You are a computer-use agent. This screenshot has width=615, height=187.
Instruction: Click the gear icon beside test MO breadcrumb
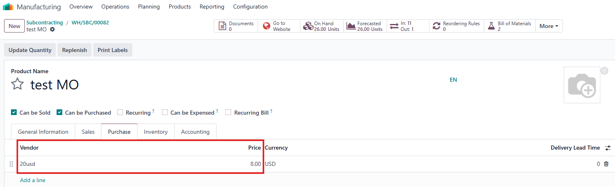(52, 30)
